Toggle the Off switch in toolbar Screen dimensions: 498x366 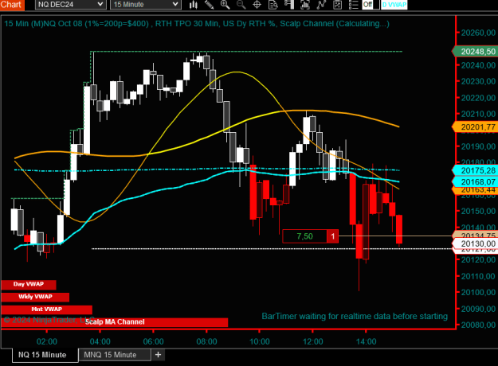371,5
